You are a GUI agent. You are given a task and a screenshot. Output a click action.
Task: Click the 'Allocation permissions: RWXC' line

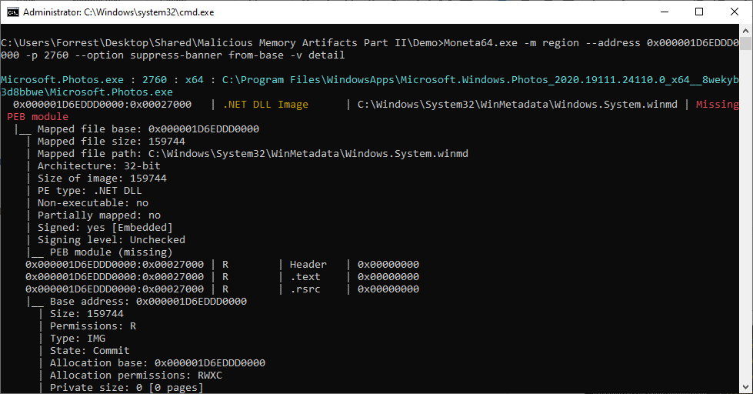[x=136, y=376]
